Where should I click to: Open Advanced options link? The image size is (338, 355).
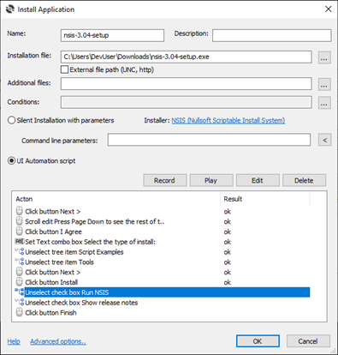tap(58, 341)
